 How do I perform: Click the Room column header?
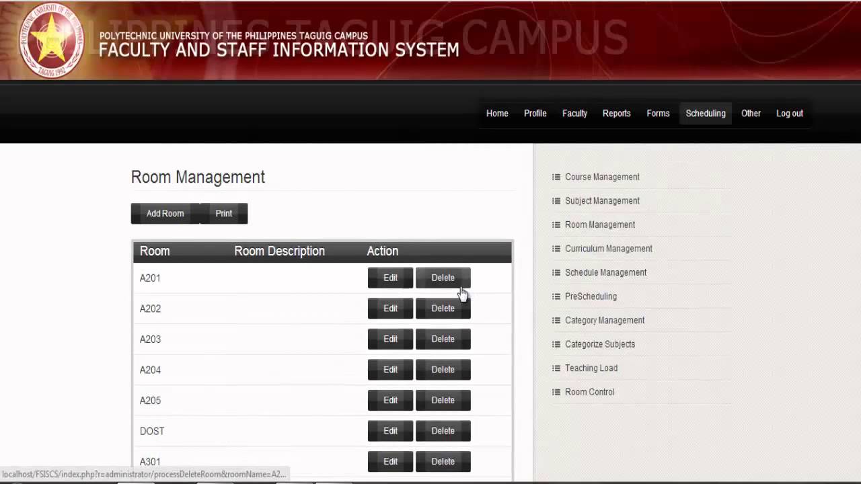click(155, 251)
